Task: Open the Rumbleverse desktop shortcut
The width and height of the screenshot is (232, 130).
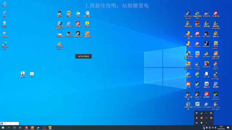Action: tap(197, 44)
